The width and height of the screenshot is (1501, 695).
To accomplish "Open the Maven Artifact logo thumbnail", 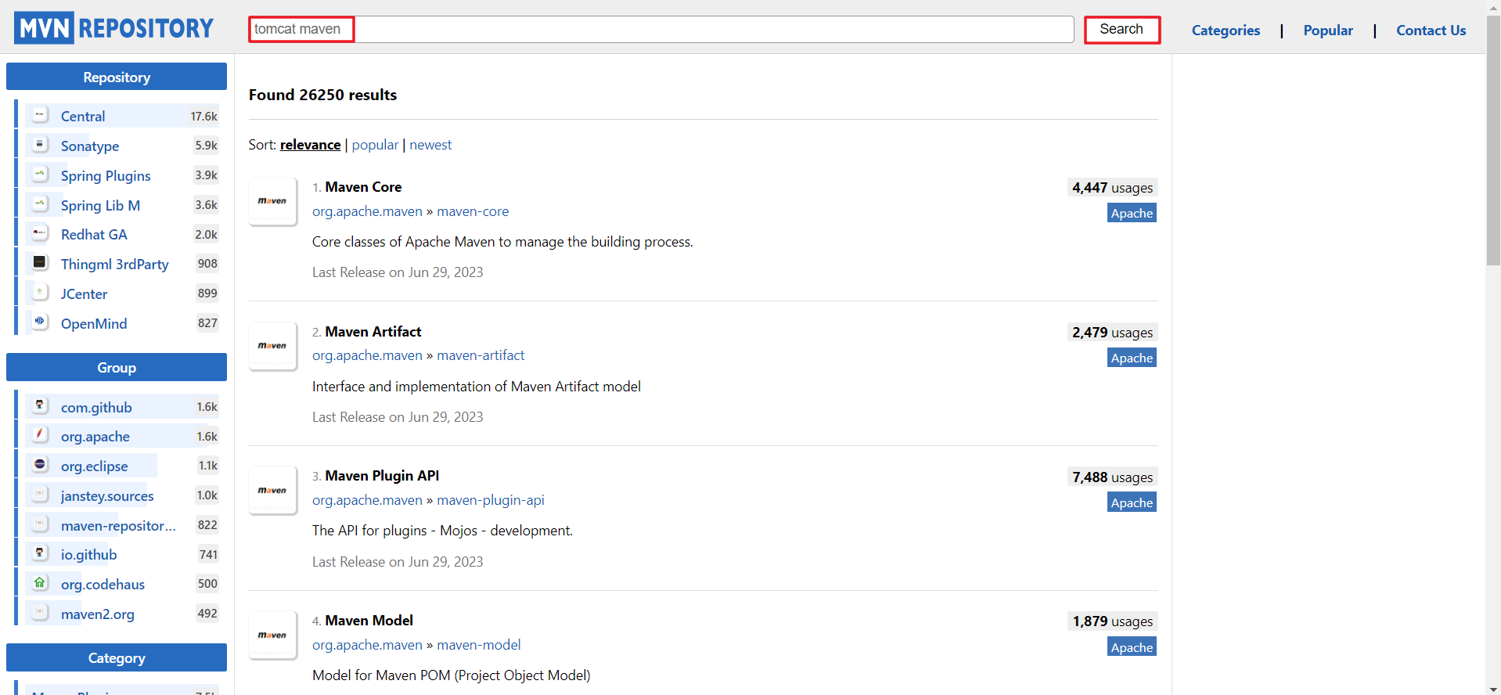I will (272, 346).
